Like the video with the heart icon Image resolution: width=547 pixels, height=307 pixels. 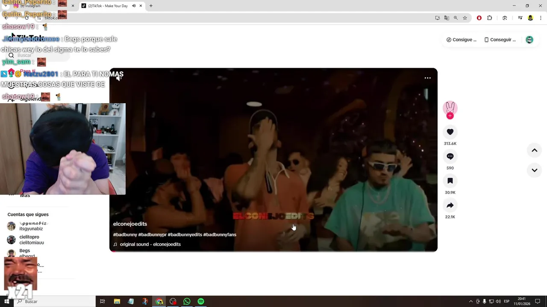tap(450, 132)
